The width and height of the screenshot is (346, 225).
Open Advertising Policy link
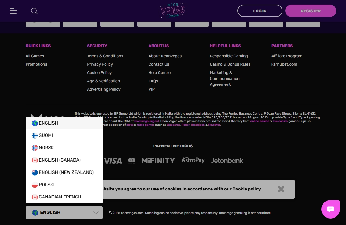(104, 89)
